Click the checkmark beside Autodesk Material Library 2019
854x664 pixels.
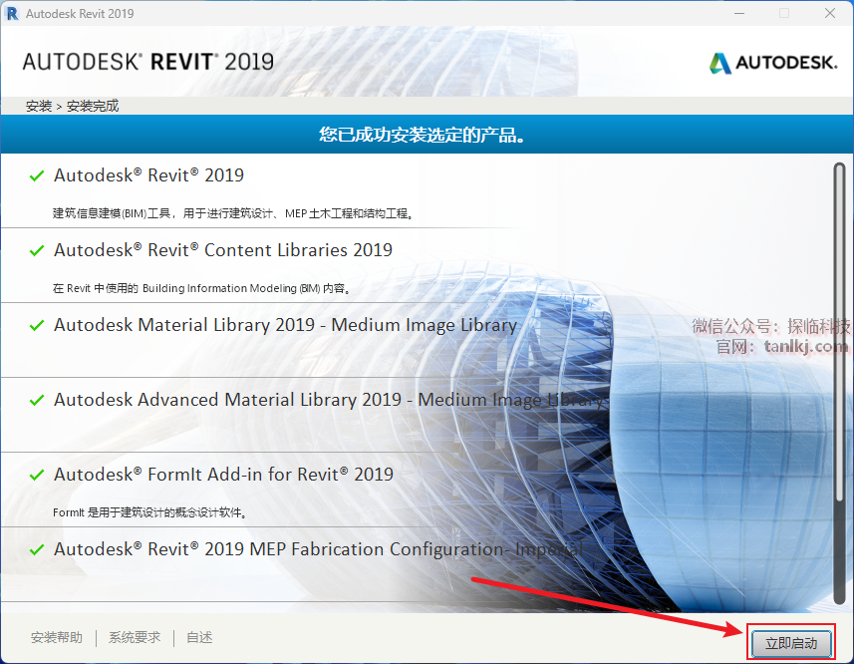click(x=37, y=325)
